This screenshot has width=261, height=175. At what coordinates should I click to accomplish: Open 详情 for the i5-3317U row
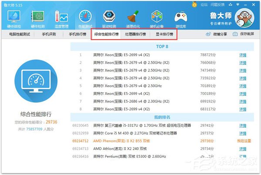[x=243, y=126]
